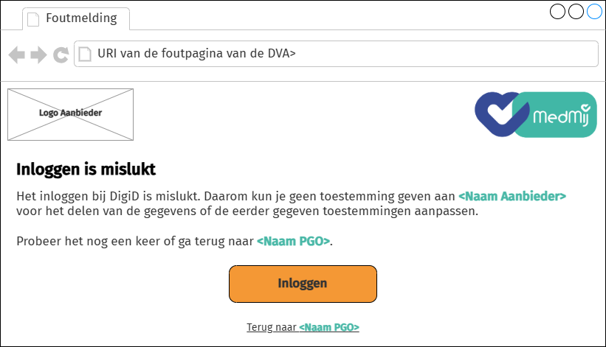Click the leftmost window control circle
This screenshot has width=606, height=347.
click(x=559, y=12)
